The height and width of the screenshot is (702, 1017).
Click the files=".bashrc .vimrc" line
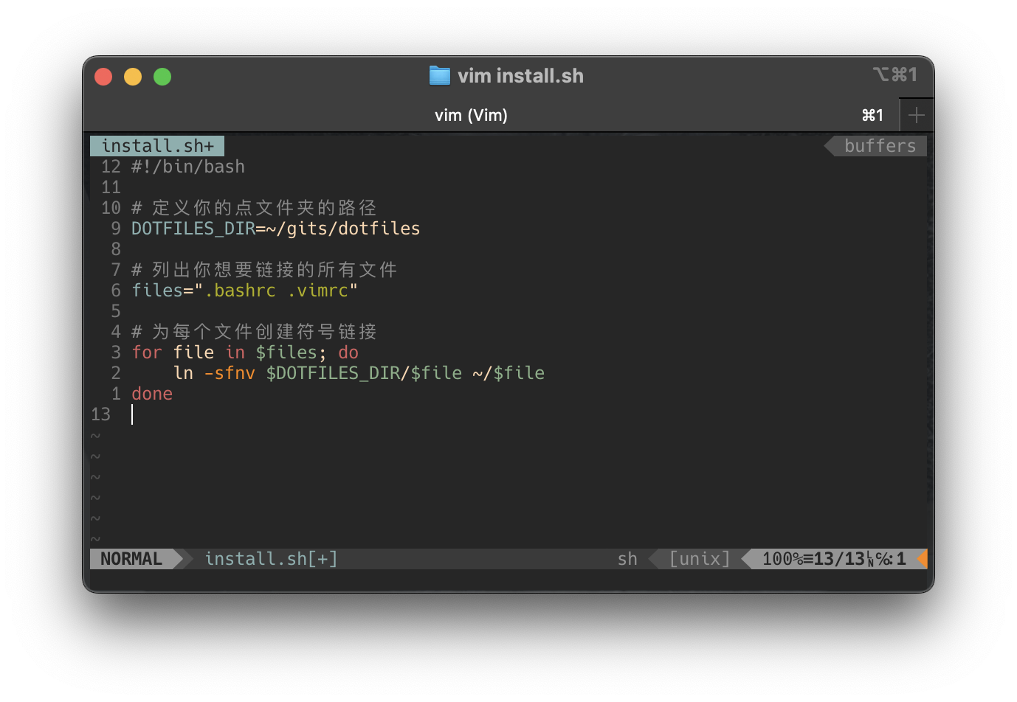244,290
